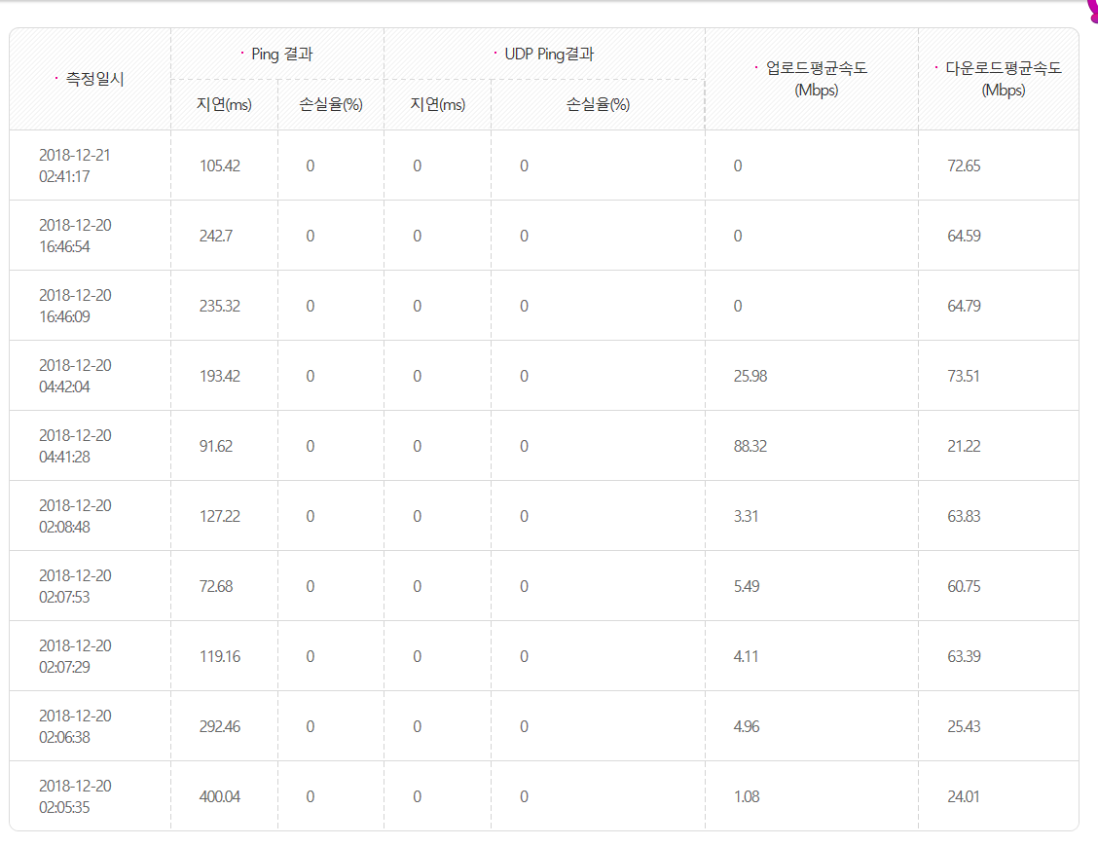Click the UDP Ping결과 header

click(x=548, y=55)
